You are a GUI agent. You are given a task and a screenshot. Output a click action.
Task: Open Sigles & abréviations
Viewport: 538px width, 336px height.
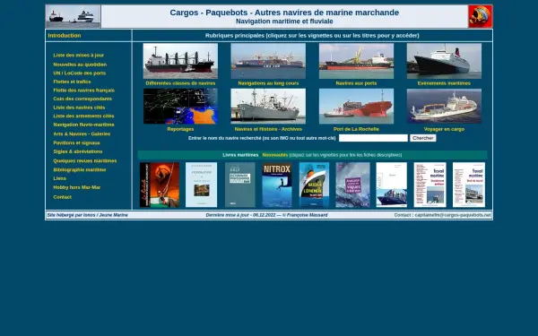(x=78, y=151)
